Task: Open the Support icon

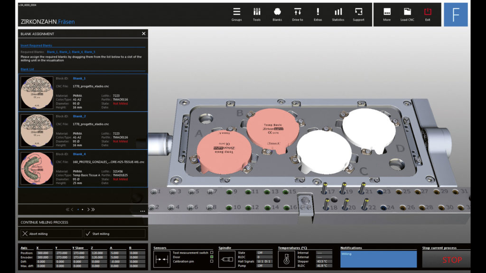Action: click(358, 12)
